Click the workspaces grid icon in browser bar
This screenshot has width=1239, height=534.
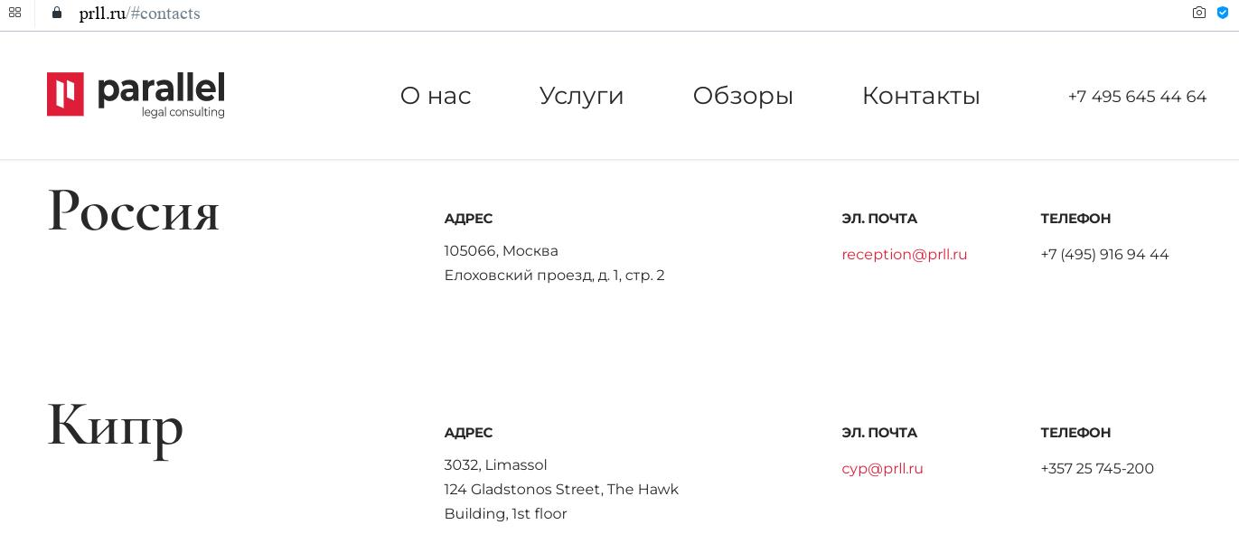pyautogui.click(x=14, y=13)
